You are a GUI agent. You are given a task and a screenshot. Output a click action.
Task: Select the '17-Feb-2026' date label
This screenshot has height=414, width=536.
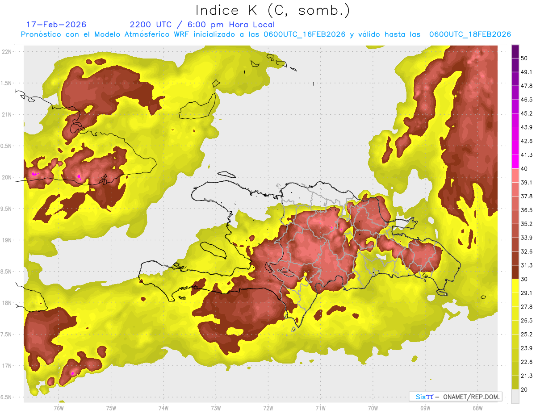tap(56, 25)
